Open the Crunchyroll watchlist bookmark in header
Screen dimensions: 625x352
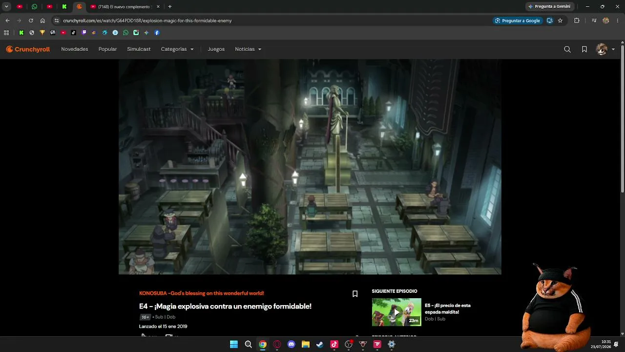point(584,49)
